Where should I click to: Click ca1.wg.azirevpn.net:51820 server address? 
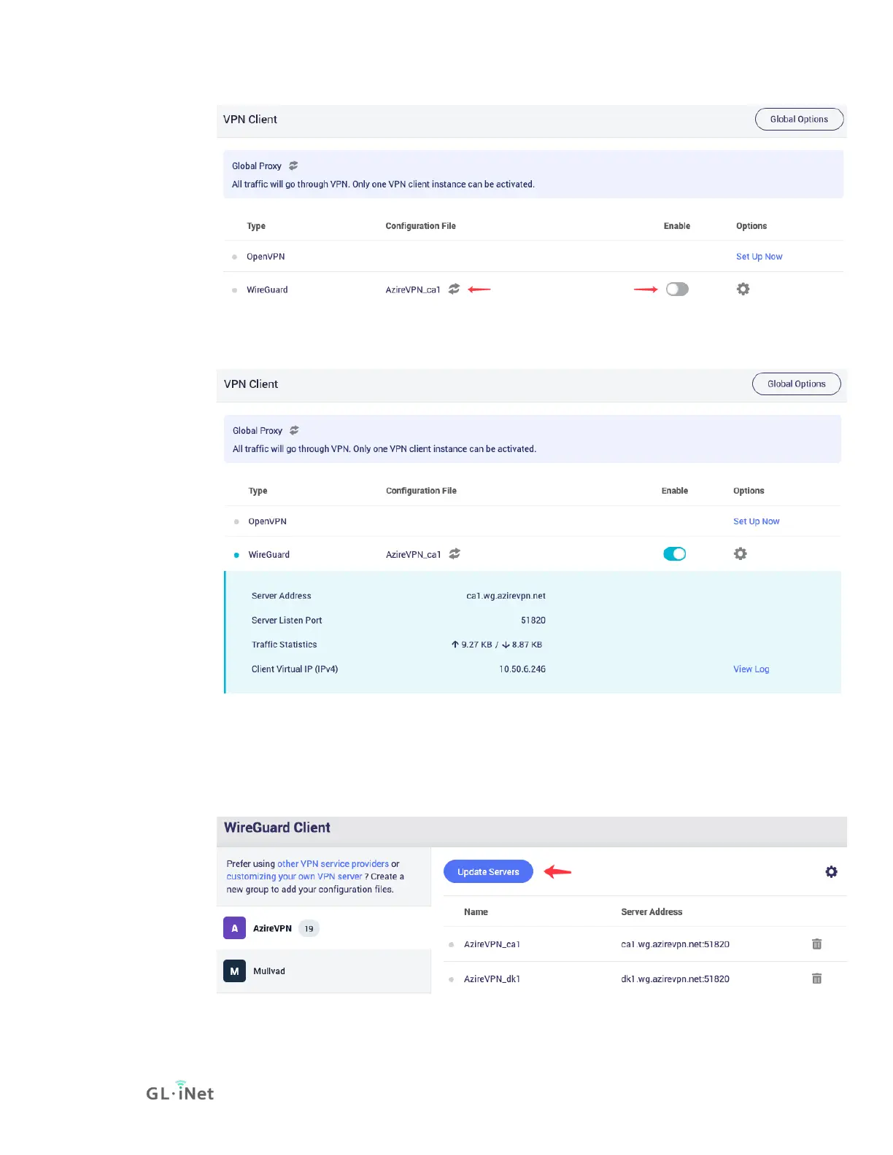point(675,944)
